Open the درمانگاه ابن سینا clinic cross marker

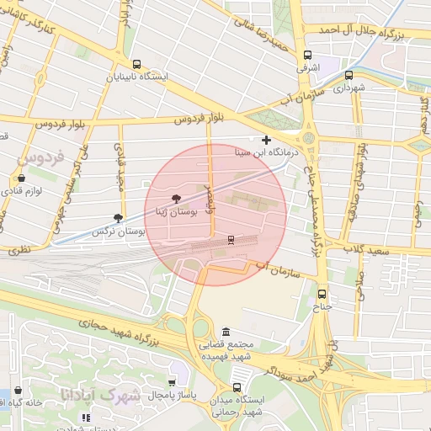coord(266,140)
